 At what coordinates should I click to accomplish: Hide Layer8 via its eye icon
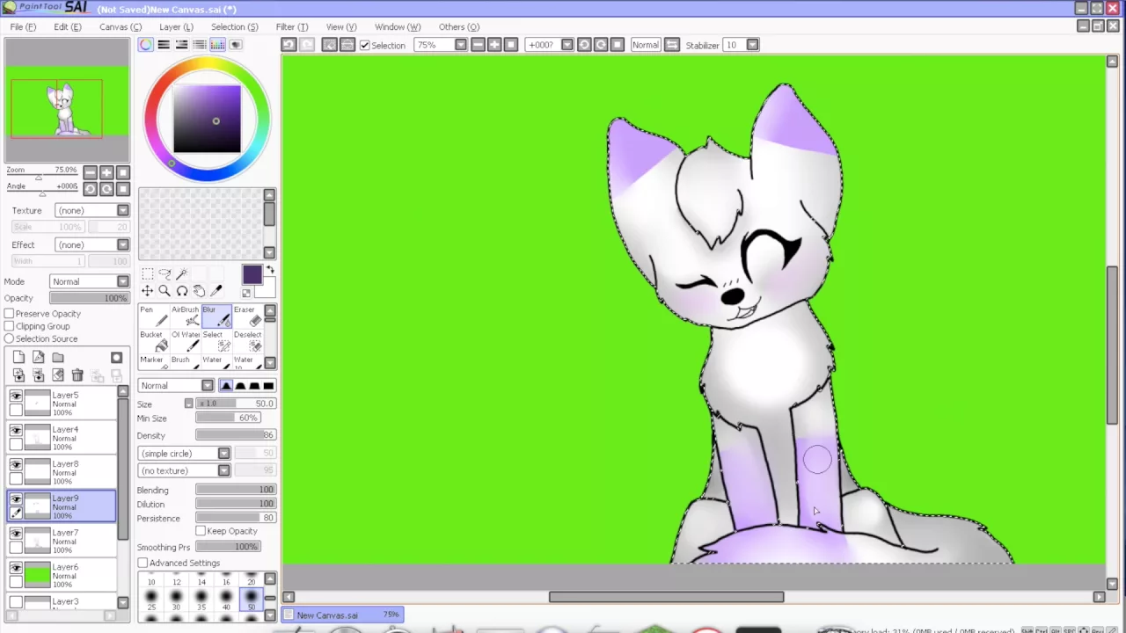pos(16,464)
